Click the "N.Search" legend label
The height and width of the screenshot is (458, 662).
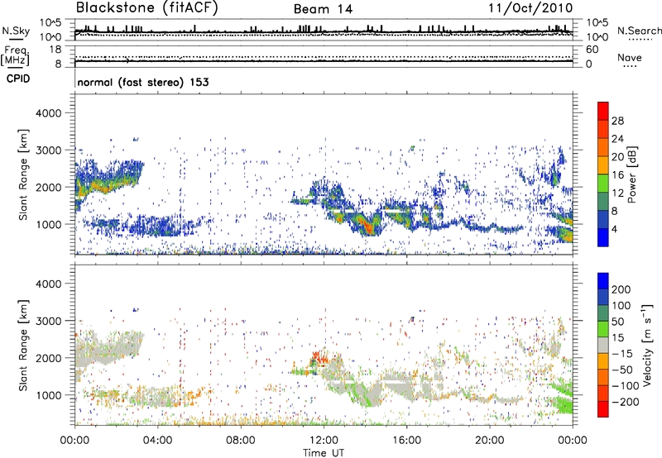point(639,31)
